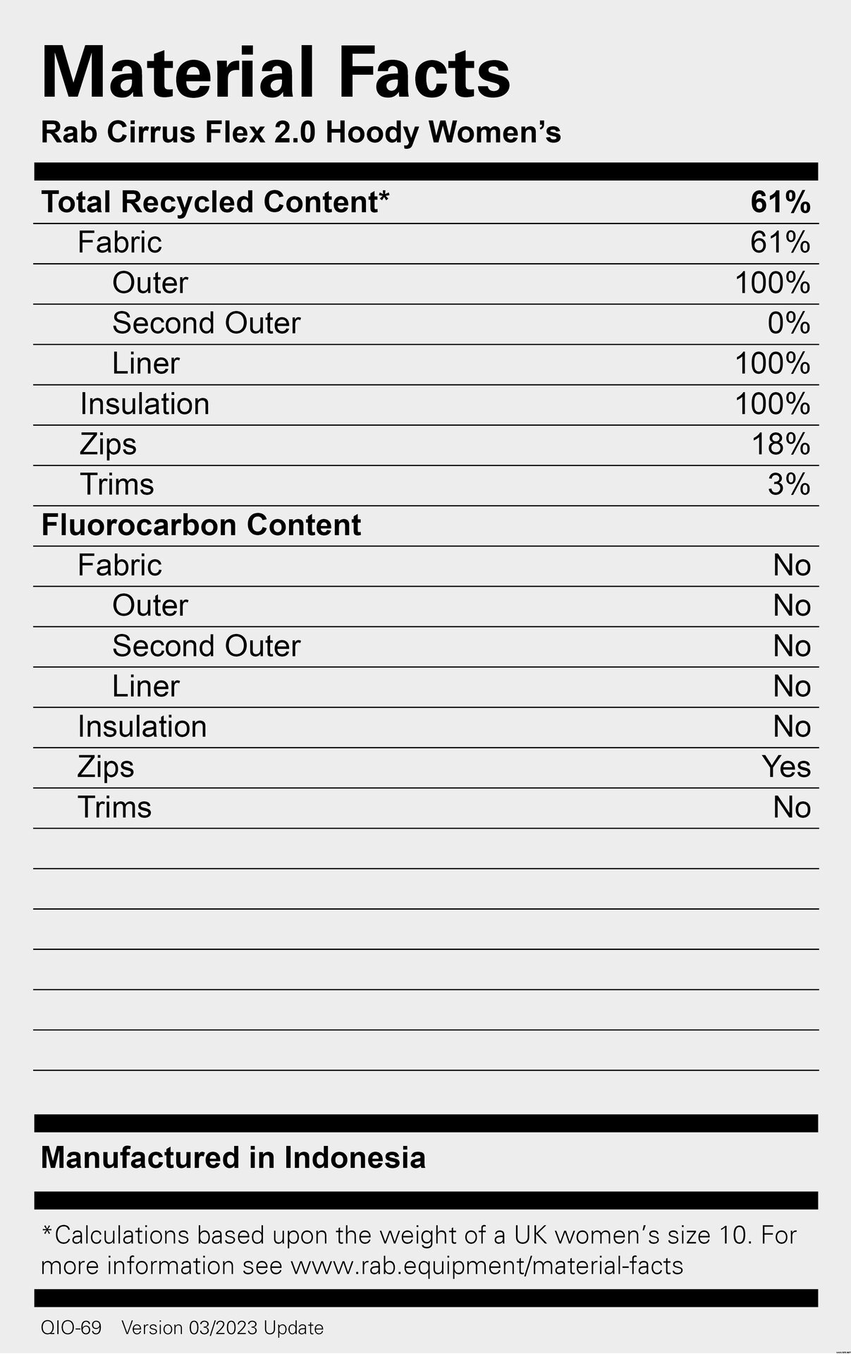851x1354 pixels.
Task: Click the Trims 3% value
Action: (x=788, y=484)
